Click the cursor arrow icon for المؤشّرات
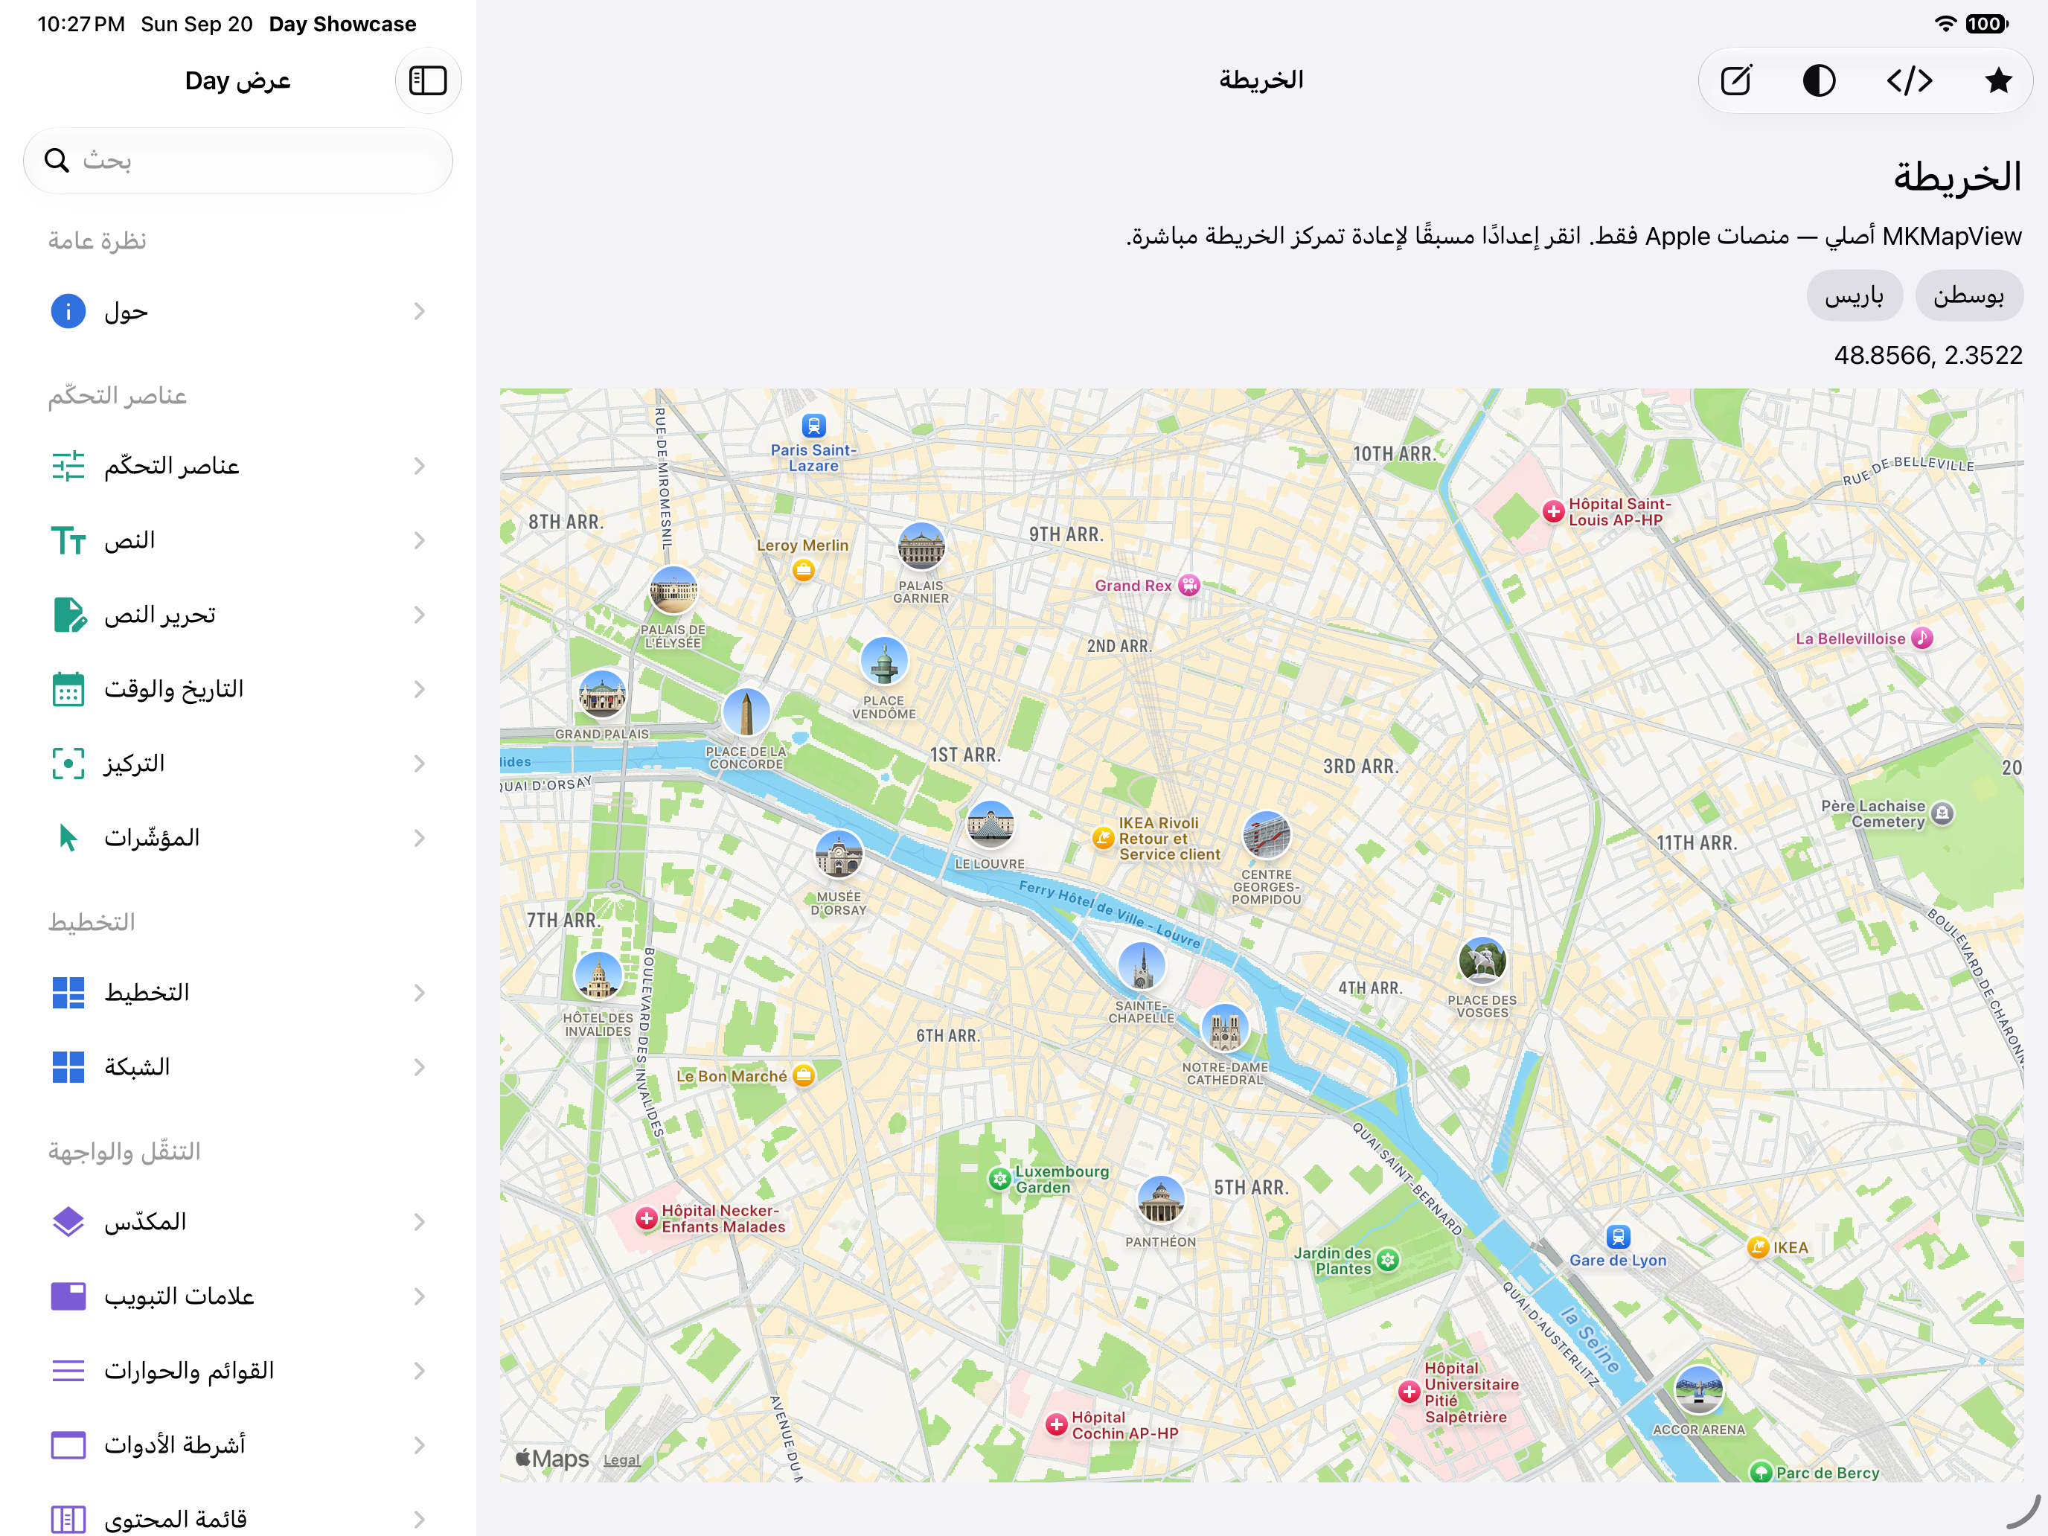 (68, 838)
